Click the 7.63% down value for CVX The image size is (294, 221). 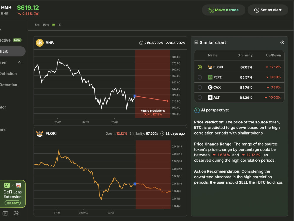click(x=274, y=88)
